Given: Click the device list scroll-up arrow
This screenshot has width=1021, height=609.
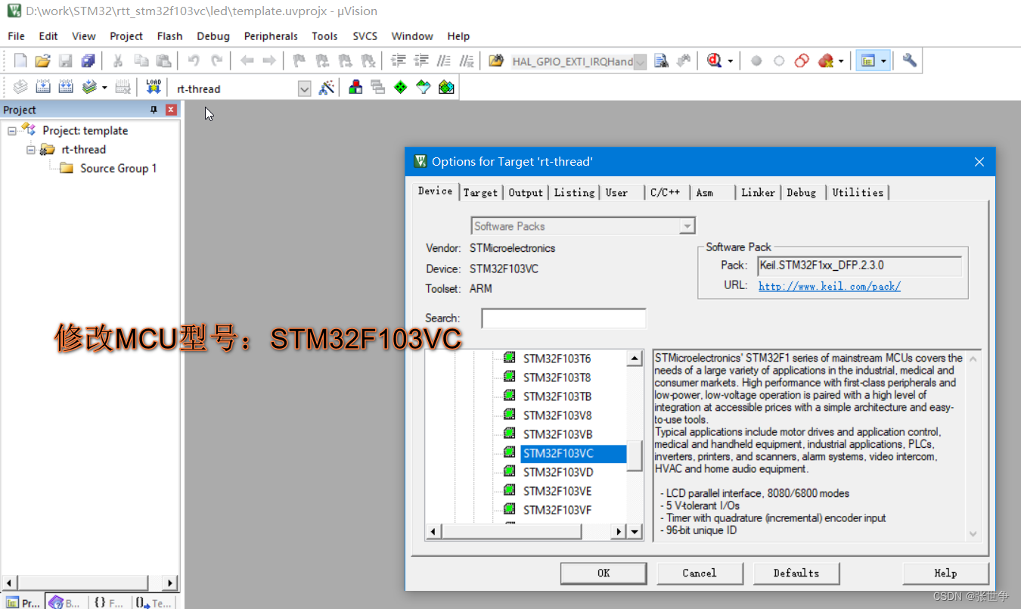Looking at the screenshot, I should click(635, 359).
